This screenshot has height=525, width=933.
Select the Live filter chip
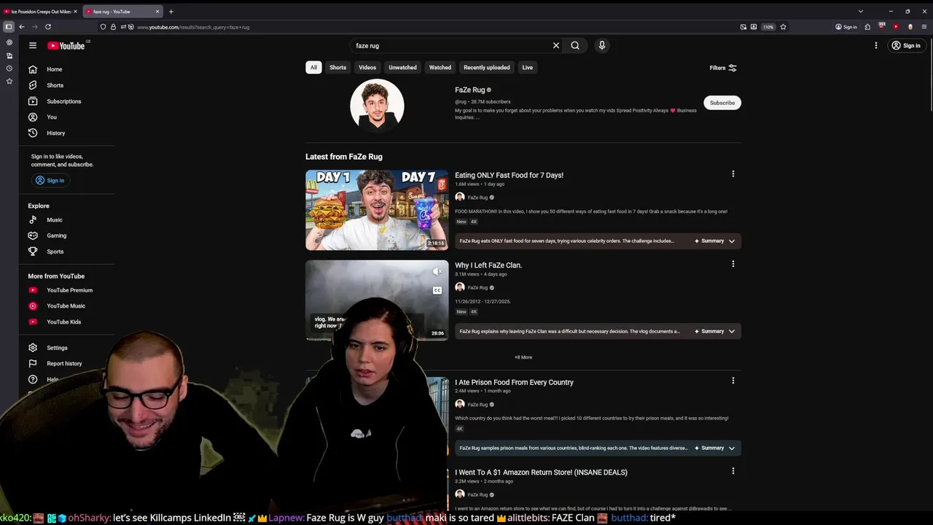coord(527,67)
